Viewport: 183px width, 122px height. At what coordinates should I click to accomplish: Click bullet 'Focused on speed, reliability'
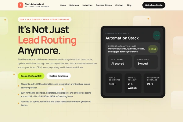click(x=56, y=103)
